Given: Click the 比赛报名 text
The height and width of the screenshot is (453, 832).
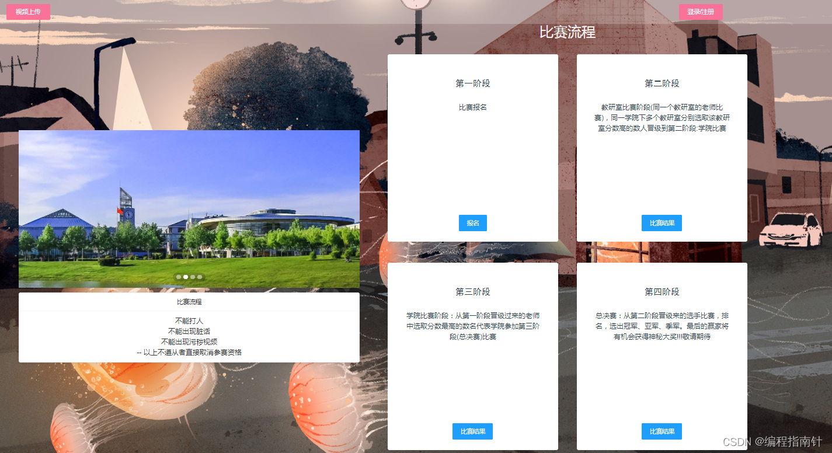Looking at the screenshot, I should coord(473,107).
